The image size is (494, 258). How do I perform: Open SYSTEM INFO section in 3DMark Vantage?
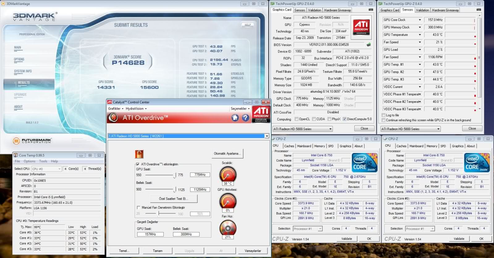coord(23,71)
